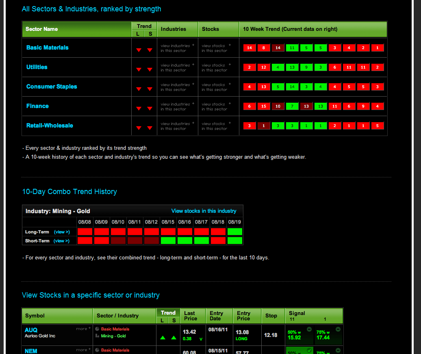
Task: Open the Retail-Wholesale sector link
Action: (50, 125)
